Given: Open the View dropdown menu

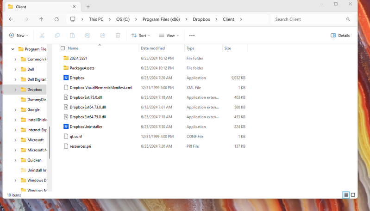Looking at the screenshot, I should pyautogui.click(x=169, y=36).
